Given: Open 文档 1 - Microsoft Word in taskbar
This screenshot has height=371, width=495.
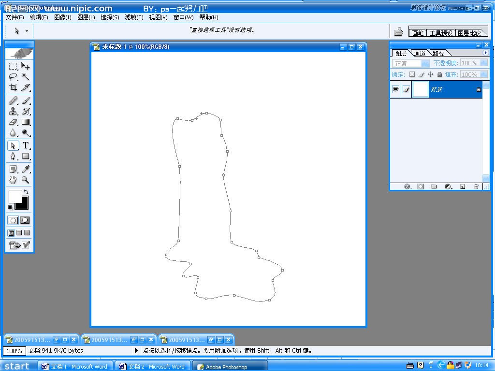Looking at the screenshot, I should [x=75, y=367].
